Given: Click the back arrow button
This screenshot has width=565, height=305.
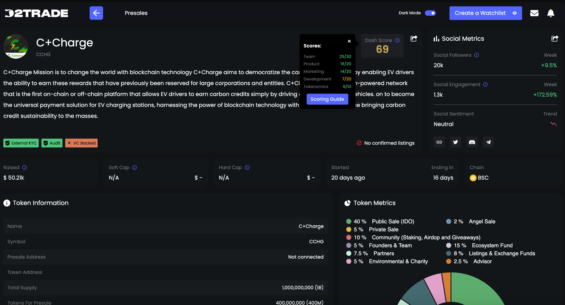Looking at the screenshot, I should point(96,13).
